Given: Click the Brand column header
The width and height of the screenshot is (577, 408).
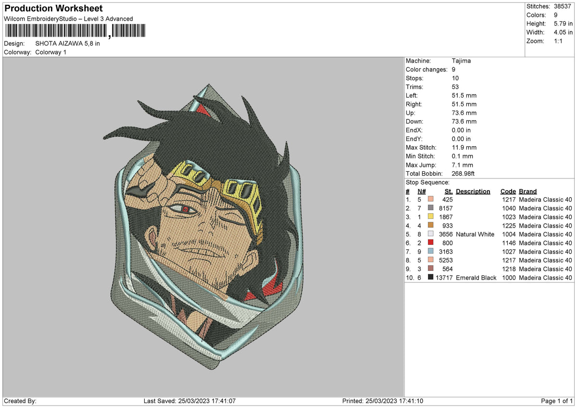Looking at the screenshot, I should tap(527, 191).
